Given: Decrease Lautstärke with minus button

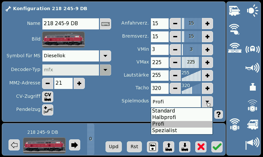Looking at the screenshot, I should (x=175, y=76).
